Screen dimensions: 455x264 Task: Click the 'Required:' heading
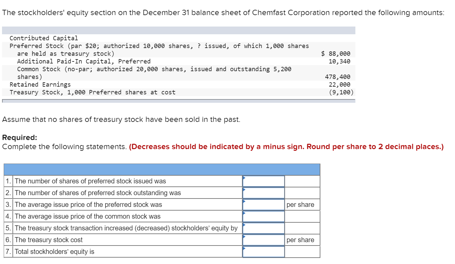20,138
